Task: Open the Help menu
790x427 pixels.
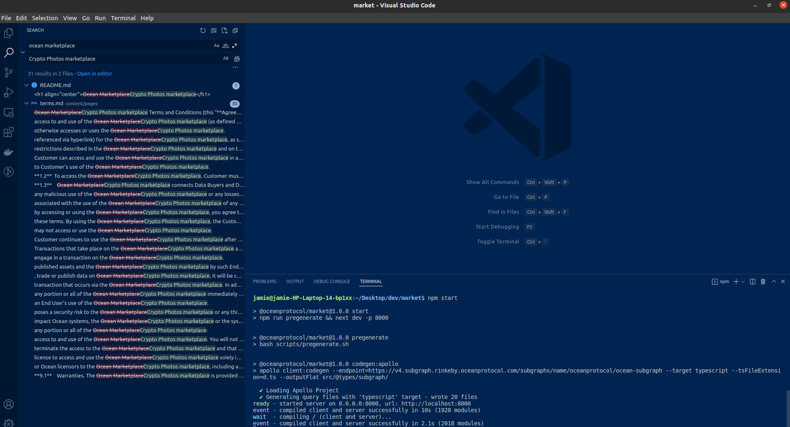Action: (x=147, y=18)
